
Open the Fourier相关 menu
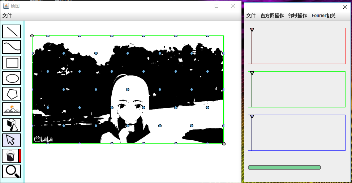point(323,16)
